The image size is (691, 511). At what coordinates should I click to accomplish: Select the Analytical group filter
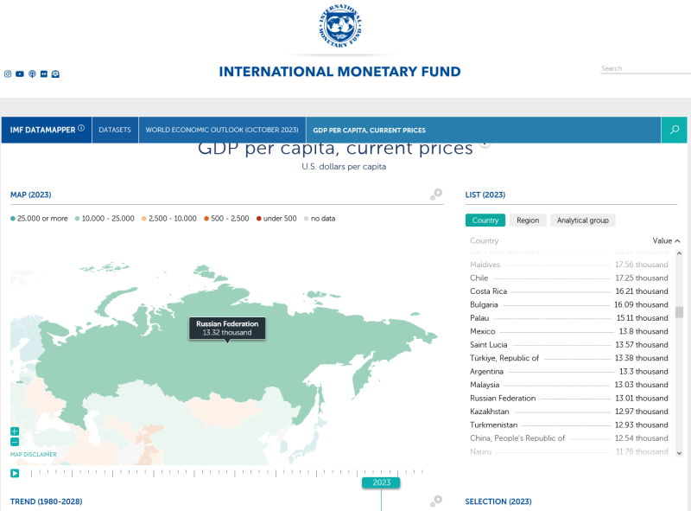click(x=582, y=220)
